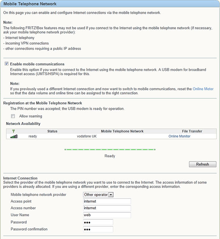Click the green Ready progress bar
Screen dimensions: 220x239
click(110, 150)
